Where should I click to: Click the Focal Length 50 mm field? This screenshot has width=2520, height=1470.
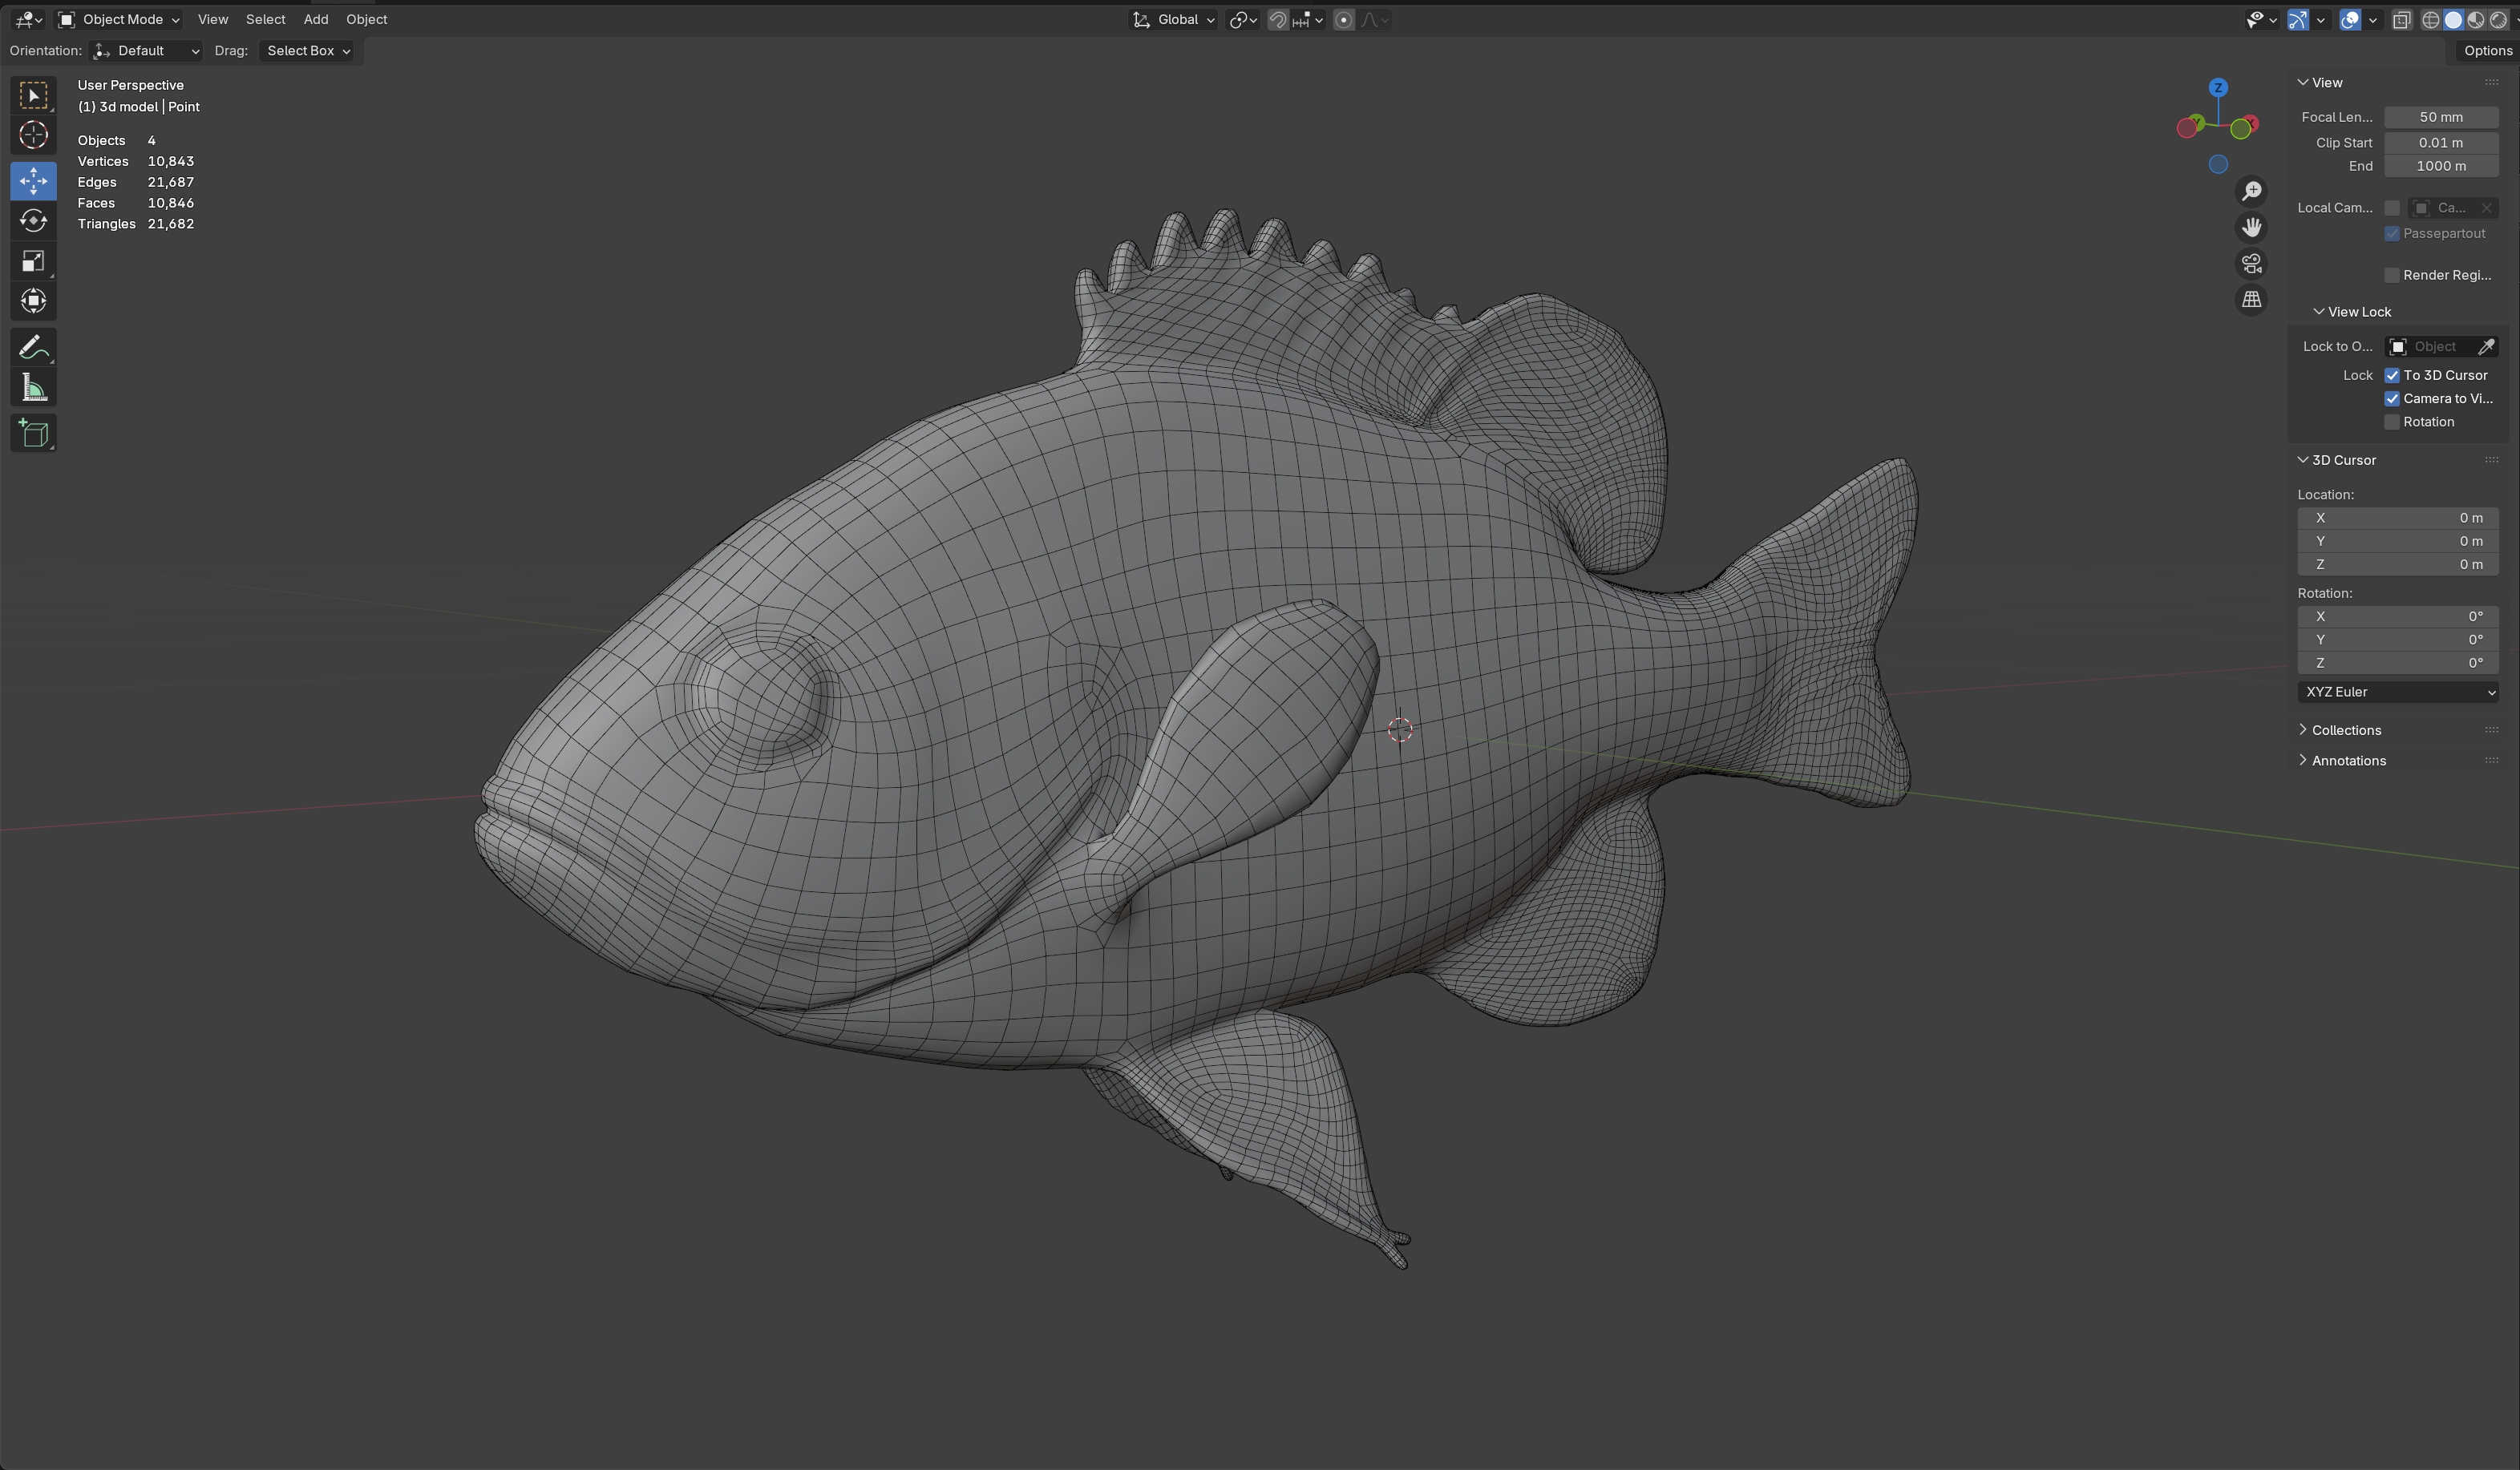tap(2440, 117)
